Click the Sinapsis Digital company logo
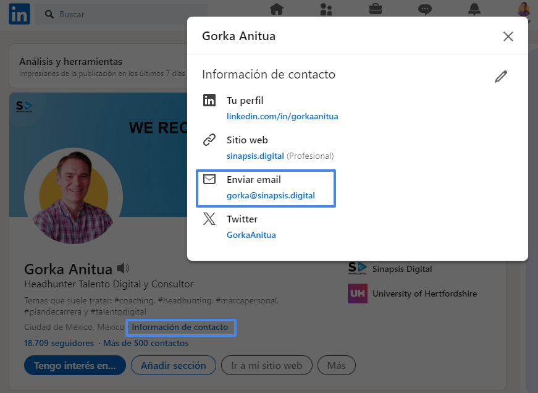The image size is (538, 393). (358, 268)
